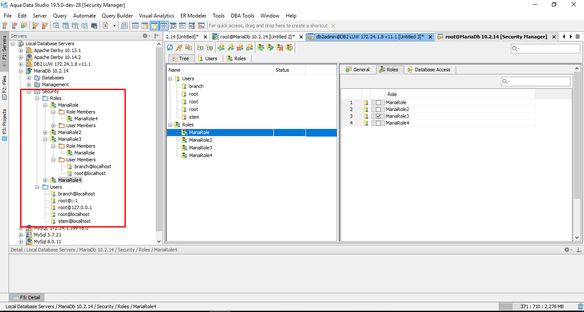
Task: Close the Security Manager tab
Action: [554, 37]
